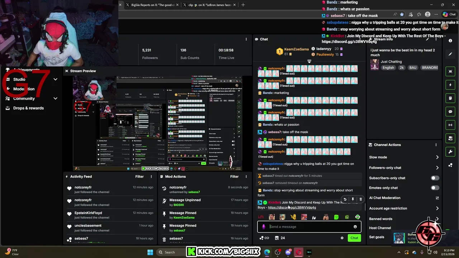Image resolution: width=459 pixels, height=258 pixels.
Task: Open Discord from the taskbar
Action: [x=288, y=252]
